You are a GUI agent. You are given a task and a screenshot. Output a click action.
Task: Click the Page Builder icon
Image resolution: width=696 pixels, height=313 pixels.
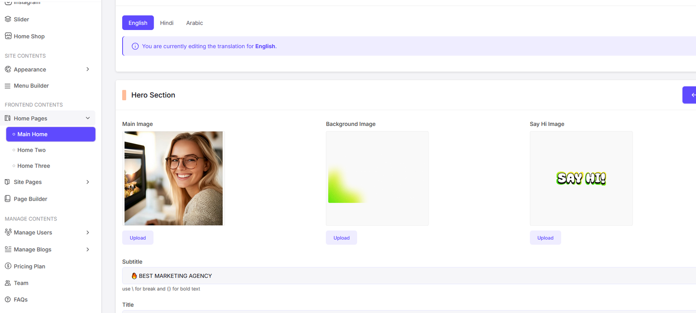pos(8,199)
